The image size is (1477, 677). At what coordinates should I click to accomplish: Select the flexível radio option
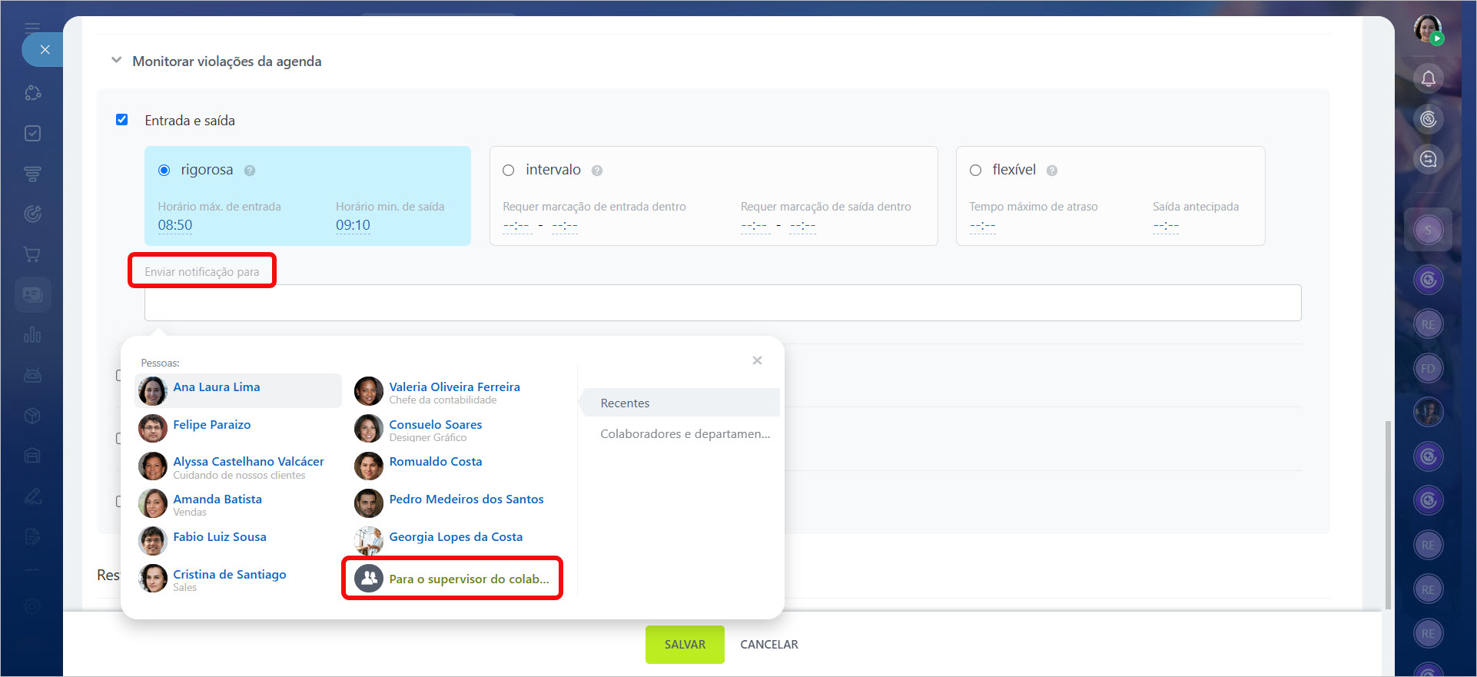(975, 171)
